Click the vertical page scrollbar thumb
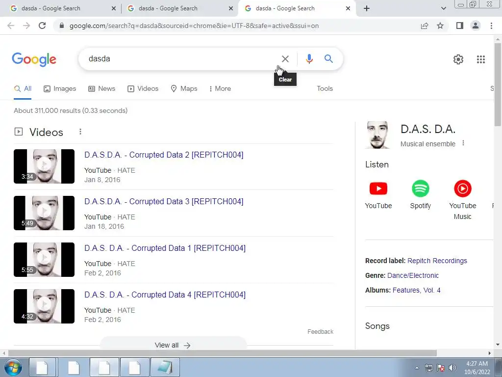Screen dimensions: 502x377 coord(498,84)
